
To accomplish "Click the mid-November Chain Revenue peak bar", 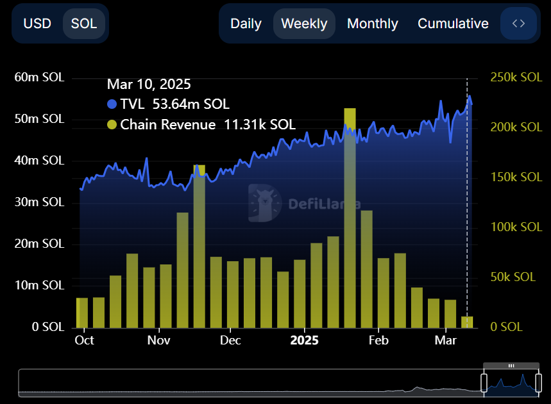I will [199, 246].
